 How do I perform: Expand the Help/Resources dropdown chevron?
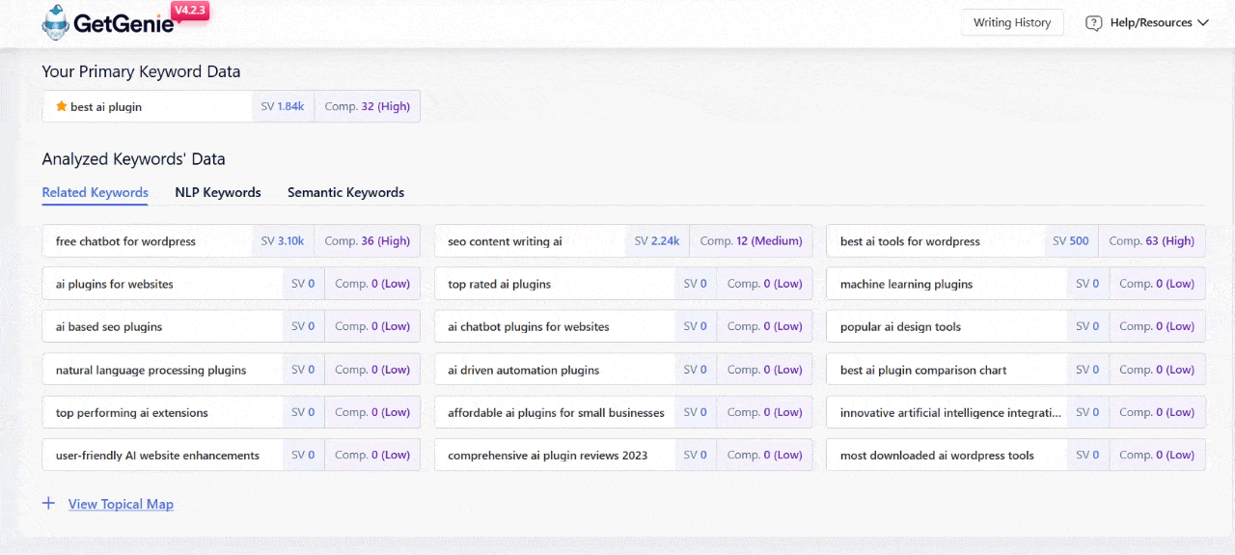point(1202,23)
